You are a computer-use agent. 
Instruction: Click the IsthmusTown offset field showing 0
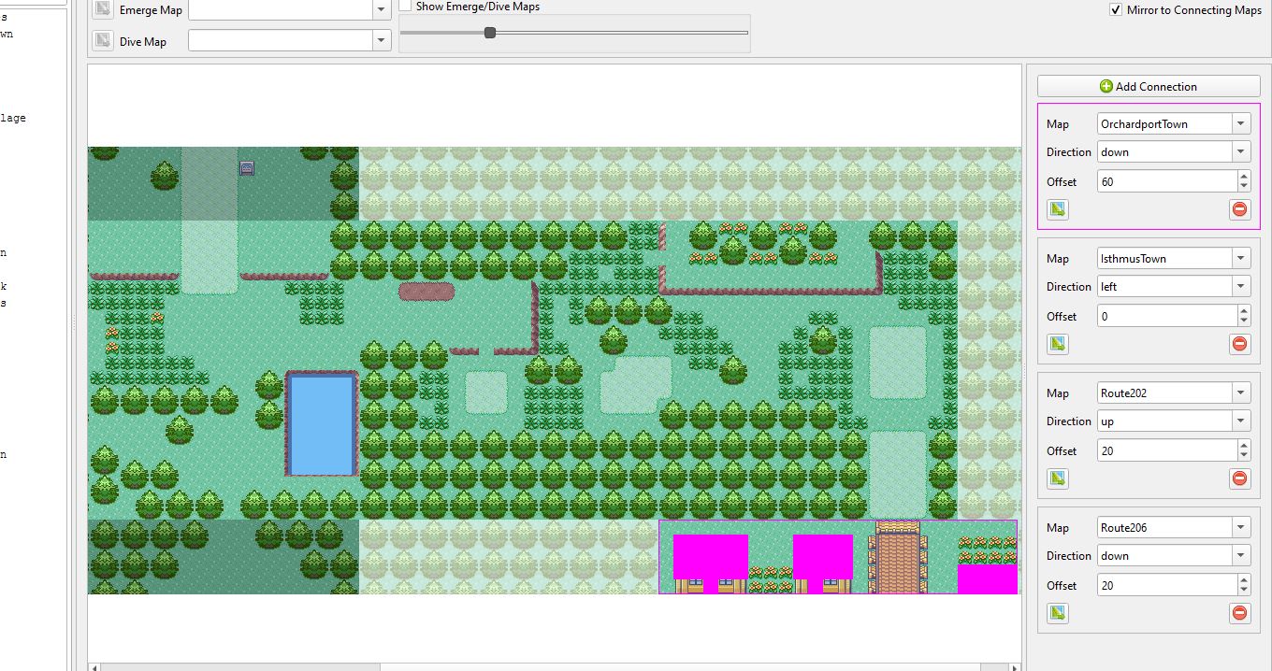pos(1166,316)
